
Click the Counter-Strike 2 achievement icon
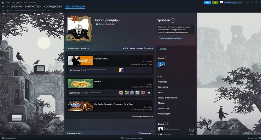click(x=121, y=70)
